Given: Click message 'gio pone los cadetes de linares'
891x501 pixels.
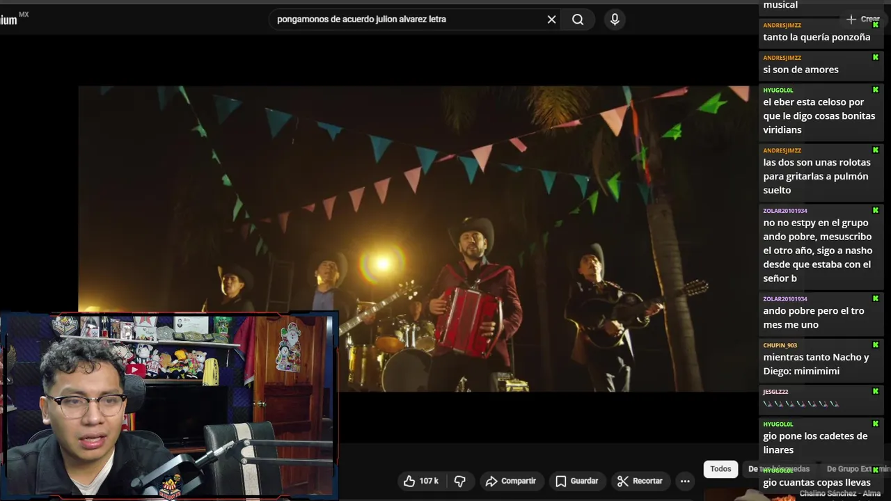Looking at the screenshot, I should (815, 443).
